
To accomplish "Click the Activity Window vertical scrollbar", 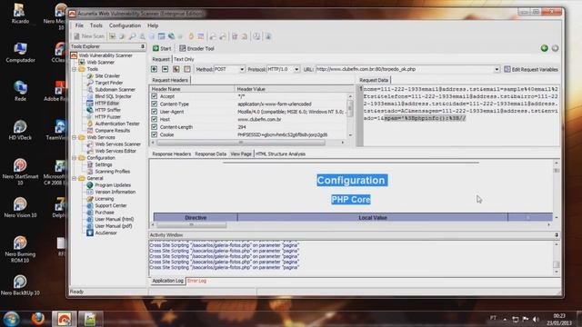I will point(556,258).
